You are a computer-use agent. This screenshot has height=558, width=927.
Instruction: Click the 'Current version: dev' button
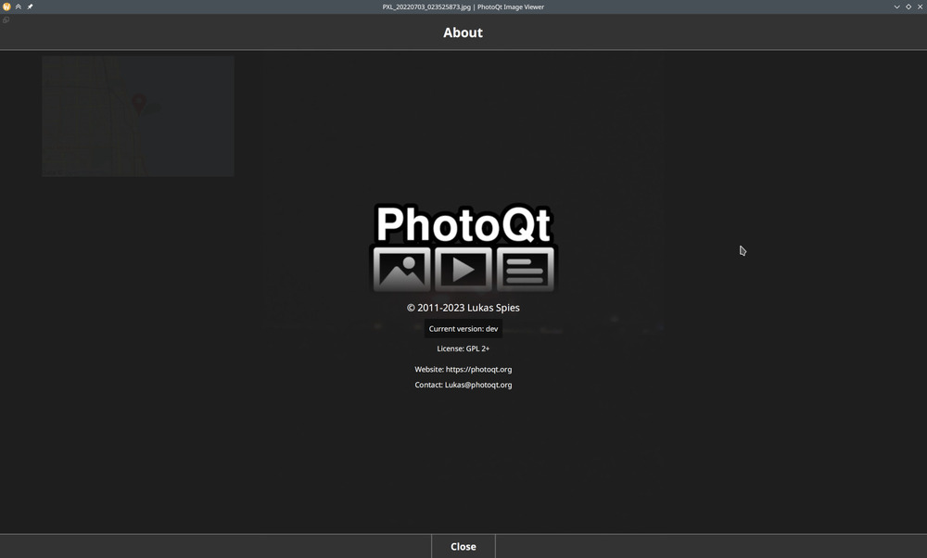tap(463, 329)
